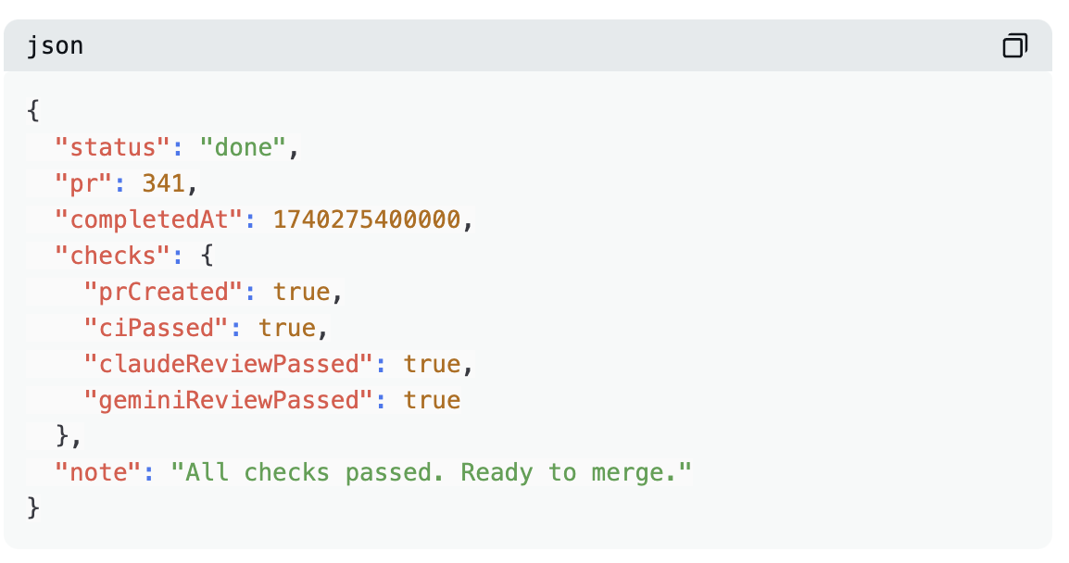Screen dimensions: 1069x563
Task: Click the "note" key
Action: pos(98,472)
